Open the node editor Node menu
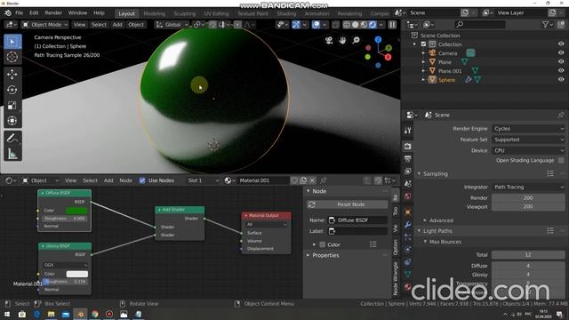The image size is (569, 320). (126, 180)
